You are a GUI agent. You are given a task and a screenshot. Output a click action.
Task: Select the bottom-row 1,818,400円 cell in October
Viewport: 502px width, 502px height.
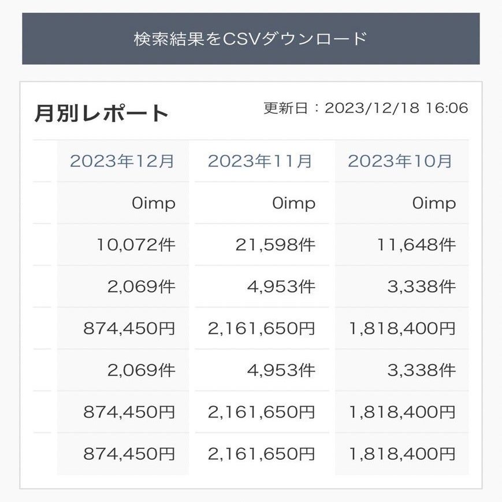click(402, 453)
